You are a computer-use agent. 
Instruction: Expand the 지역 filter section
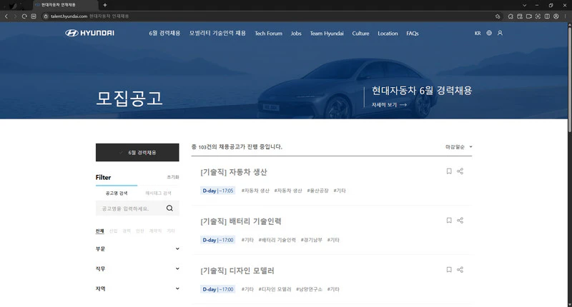(x=137, y=288)
